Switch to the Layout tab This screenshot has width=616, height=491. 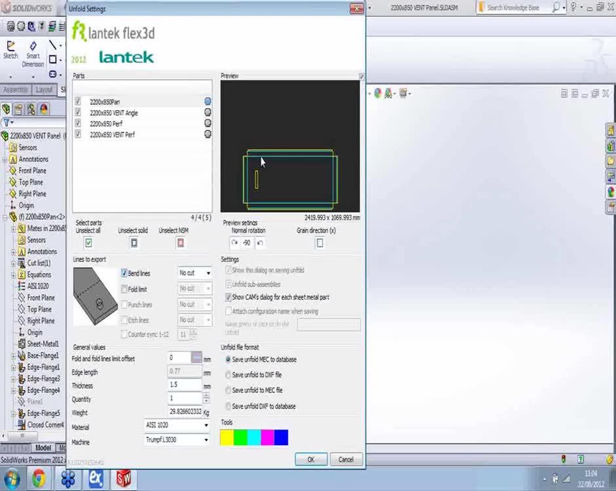pyautogui.click(x=44, y=90)
